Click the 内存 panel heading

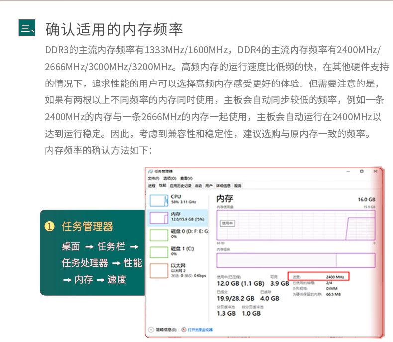(225, 199)
